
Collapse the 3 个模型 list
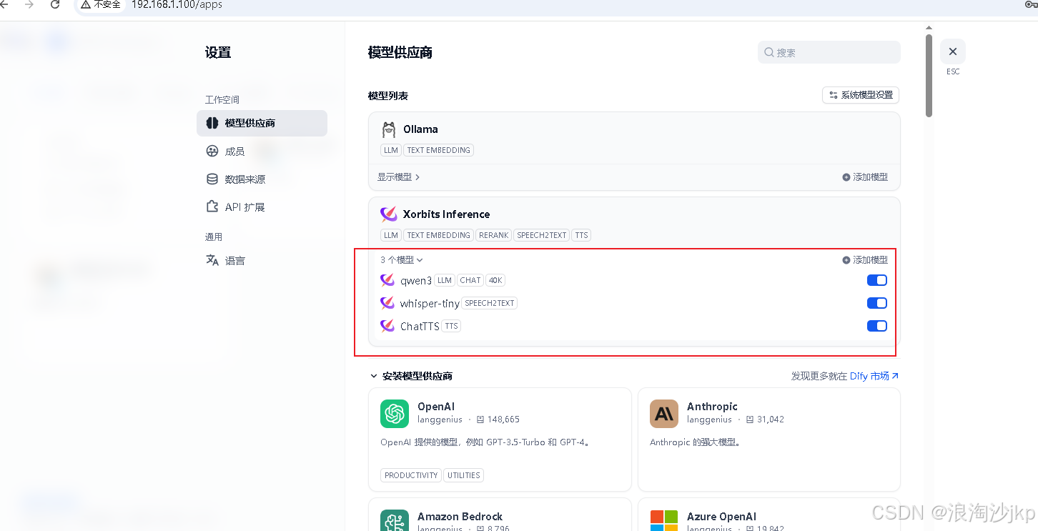(402, 260)
